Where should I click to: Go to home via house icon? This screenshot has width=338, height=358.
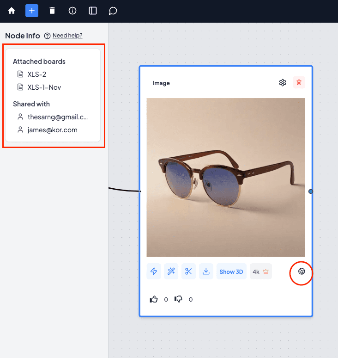tap(12, 11)
